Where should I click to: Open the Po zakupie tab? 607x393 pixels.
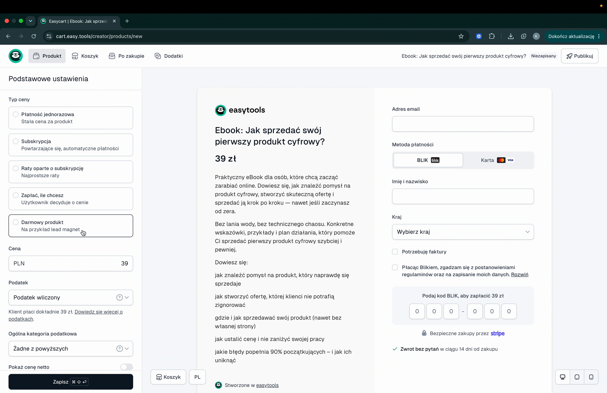coord(126,56)
